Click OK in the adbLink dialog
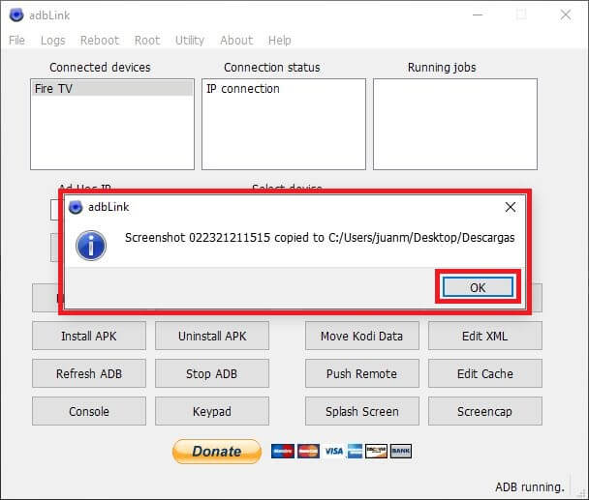This screenshot has width=589, height=500. pos(478,287)
